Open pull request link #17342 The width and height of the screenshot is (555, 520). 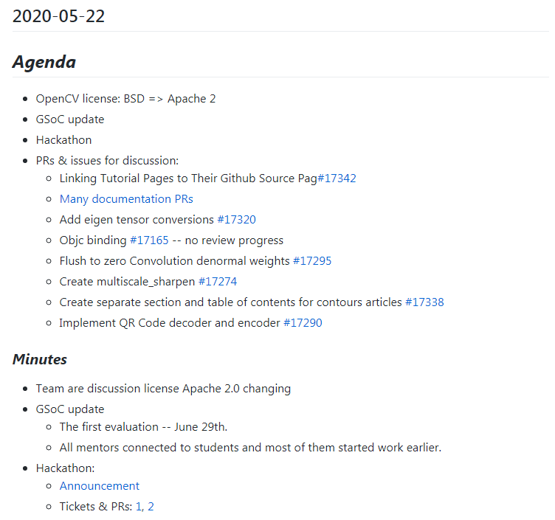tap(337, 178)
